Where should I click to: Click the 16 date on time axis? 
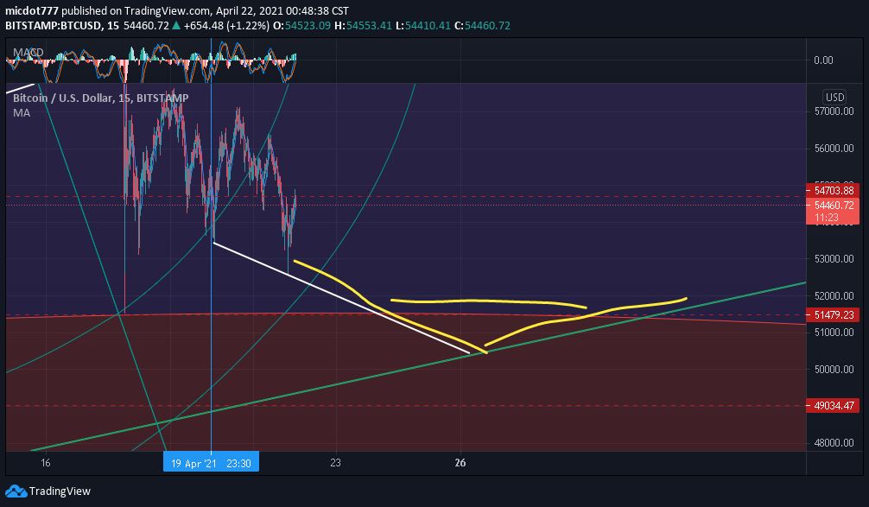[x=46, y=462]
